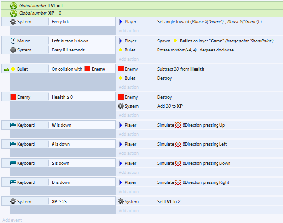
Task: Click the Mouse icon in Left button condition
Action: tap(13, 41)
